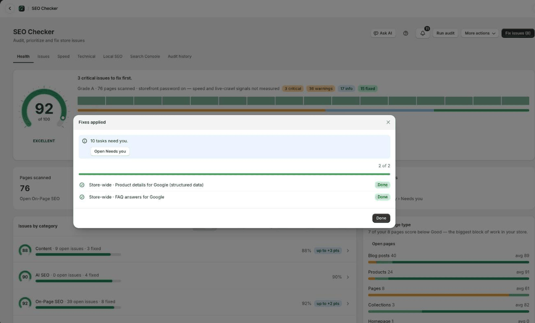Click the SEO Checker breadcrumb text

[x=45, y=8]
